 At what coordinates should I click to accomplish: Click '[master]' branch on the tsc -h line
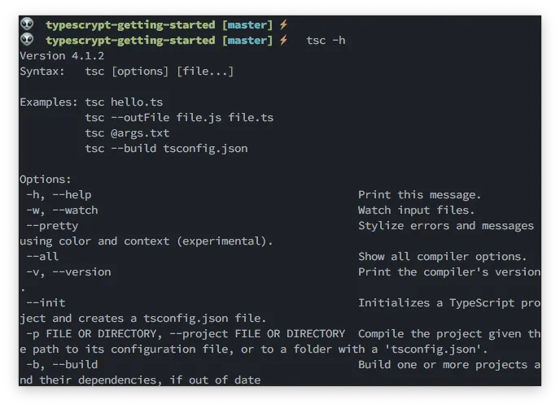pyautogui.click(x=247, y=41)
